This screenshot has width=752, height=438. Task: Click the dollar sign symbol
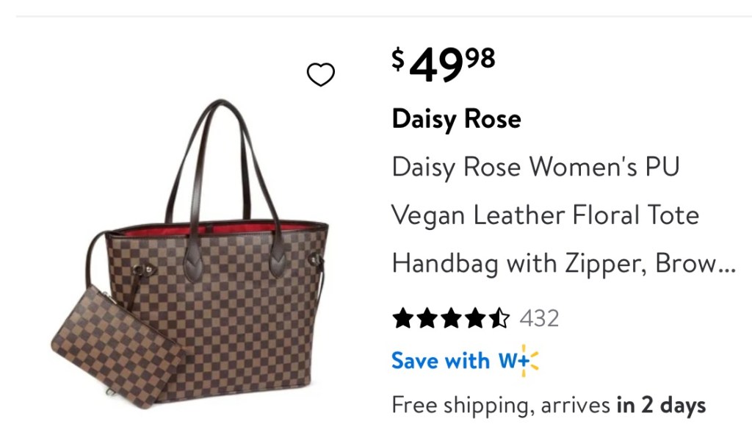click(x=398, y=60)
